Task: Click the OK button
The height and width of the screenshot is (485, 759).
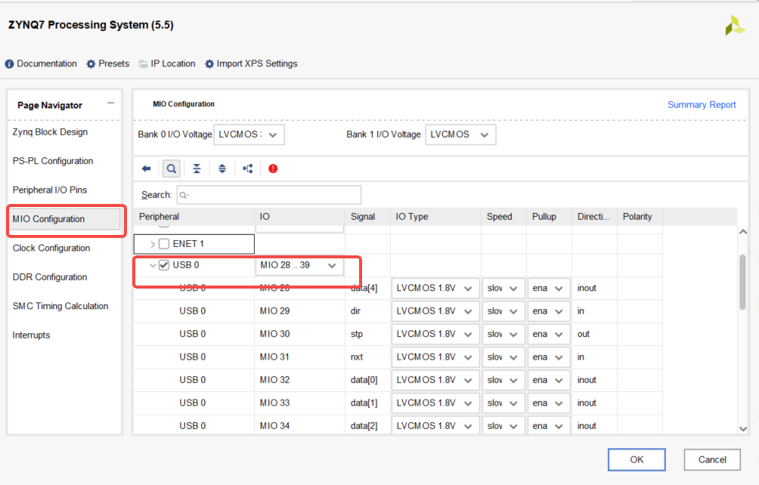Action: tap(637, 459)
